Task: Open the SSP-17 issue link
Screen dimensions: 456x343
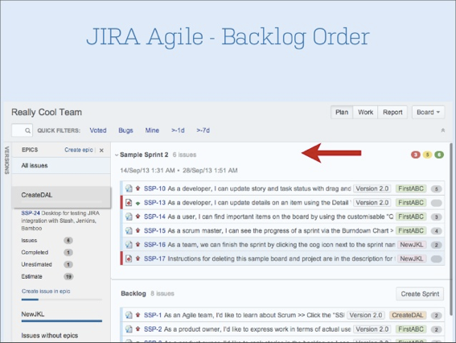Action: click(154, 258)
